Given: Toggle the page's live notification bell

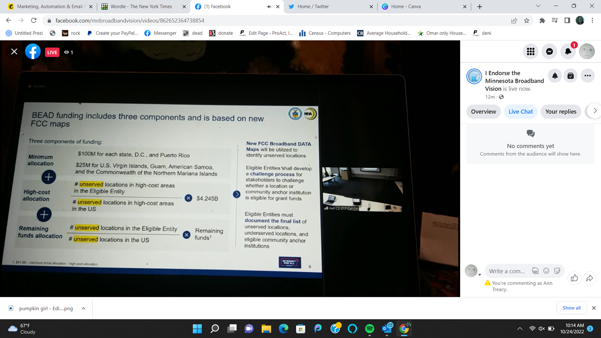Looking at the screenshot, I should pos(555,76).
